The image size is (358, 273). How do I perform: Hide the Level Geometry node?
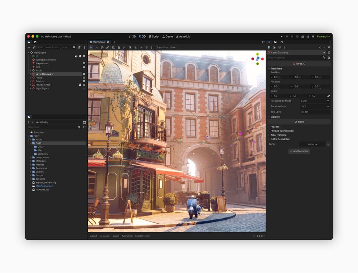pos(84,74)
